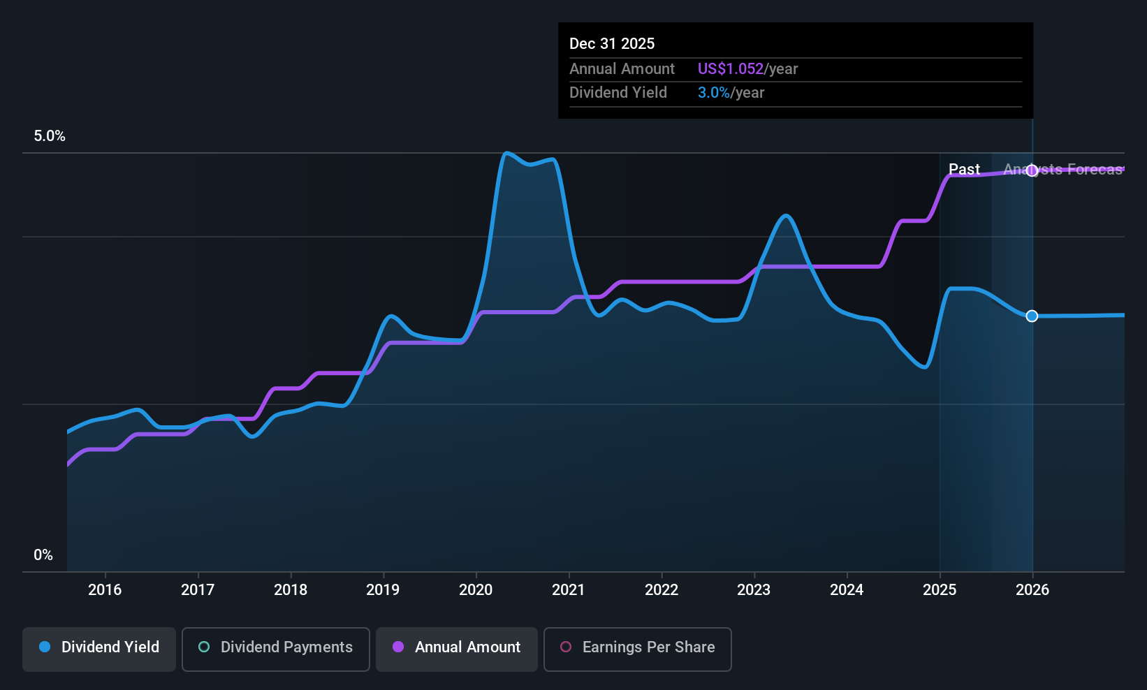The image size is (1147, 690).
Task: Show the Dividend Payments series via legend label
Action: [286, 647]
